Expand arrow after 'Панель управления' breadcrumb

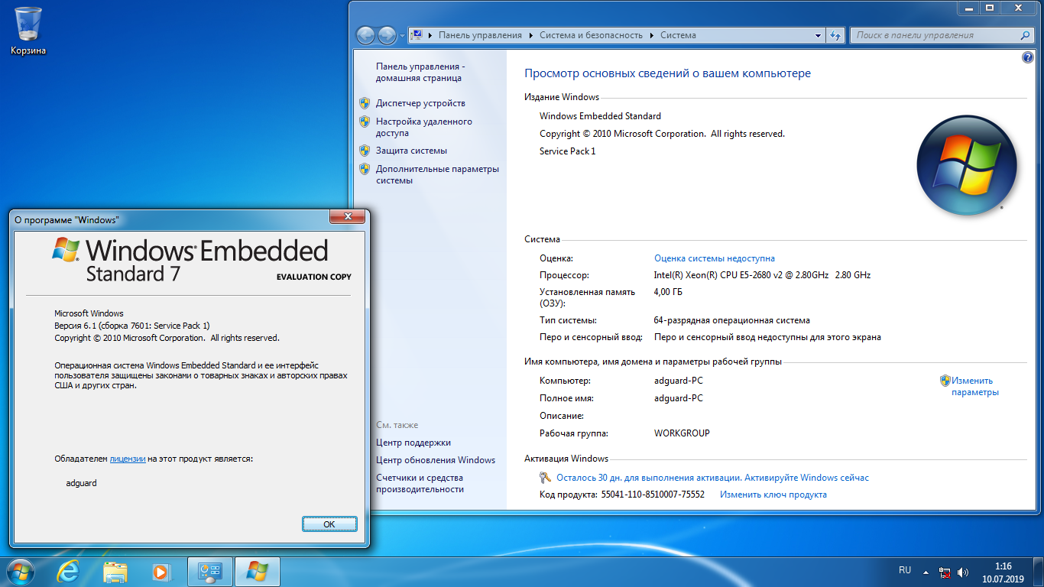click(x=530, y=35)
